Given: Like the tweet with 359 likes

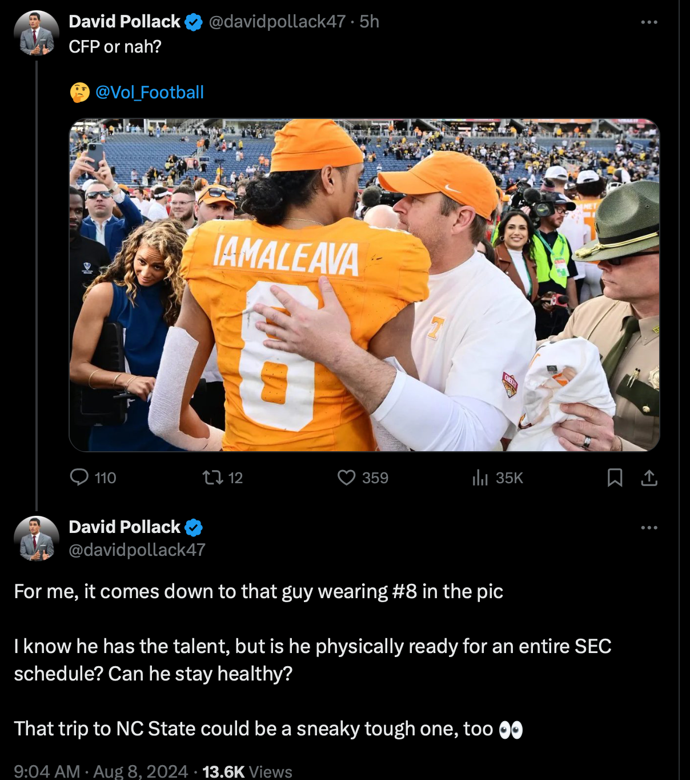Looking at the screenshot, I should (347, 477).
